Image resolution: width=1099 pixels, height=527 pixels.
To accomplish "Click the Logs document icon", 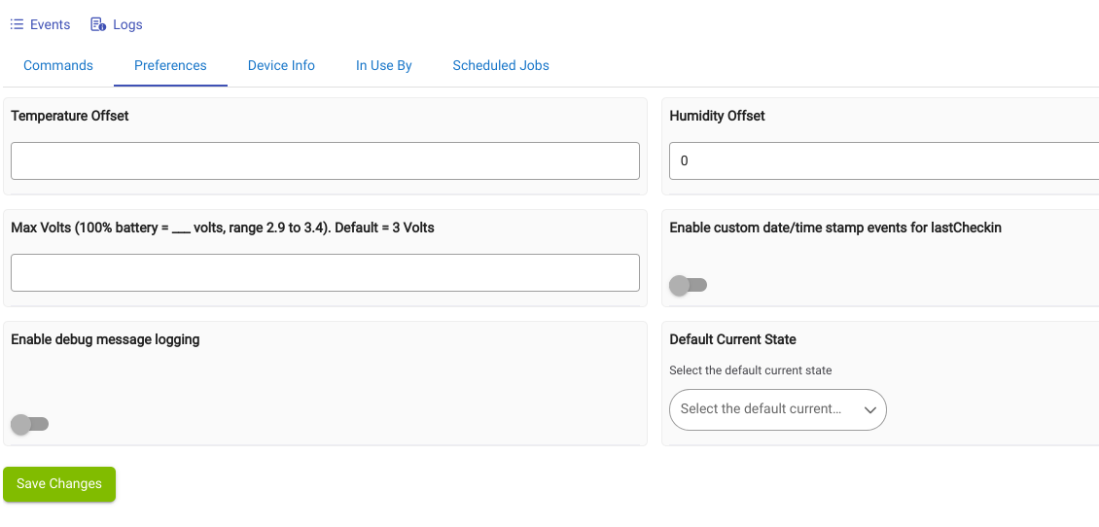I will (x=98, y=24).
